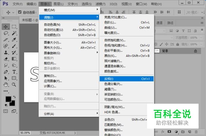Click the foreground color swatch
The image size is (206, 136).
pos(8,99)
